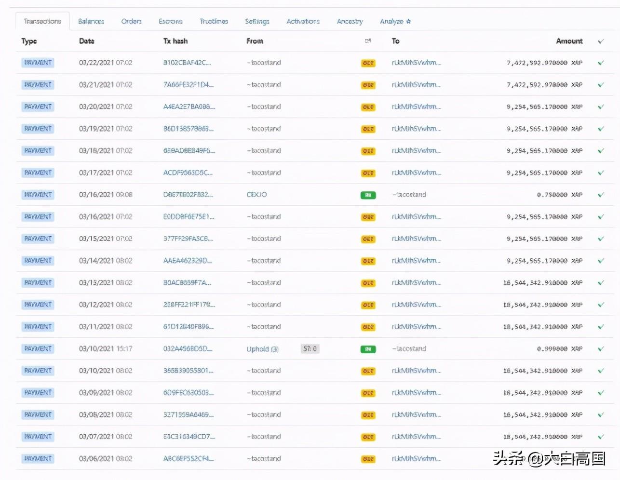The image size is (620, 480).
Task: Click the green IN badge on the Uphold row
Action: (368, 349)
